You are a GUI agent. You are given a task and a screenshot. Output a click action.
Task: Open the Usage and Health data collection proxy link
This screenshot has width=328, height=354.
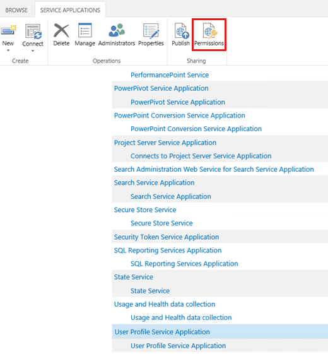click(181, 317)
